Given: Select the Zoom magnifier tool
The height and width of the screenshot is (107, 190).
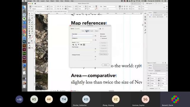Looking at the screenshot, I should (x=32, y=33).
